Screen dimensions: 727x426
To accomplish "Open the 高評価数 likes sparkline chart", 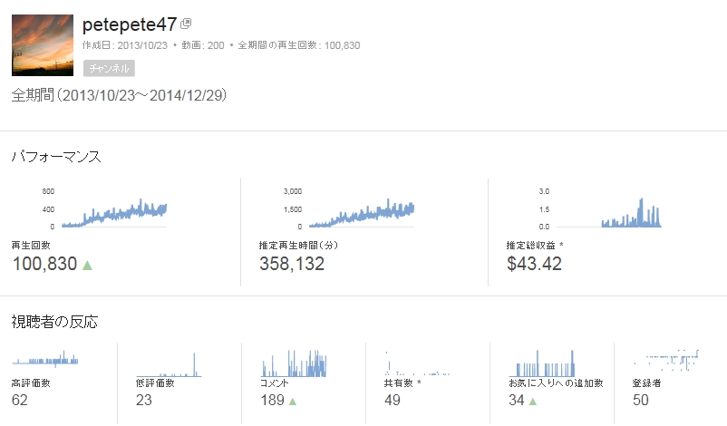I will point(45,359).
